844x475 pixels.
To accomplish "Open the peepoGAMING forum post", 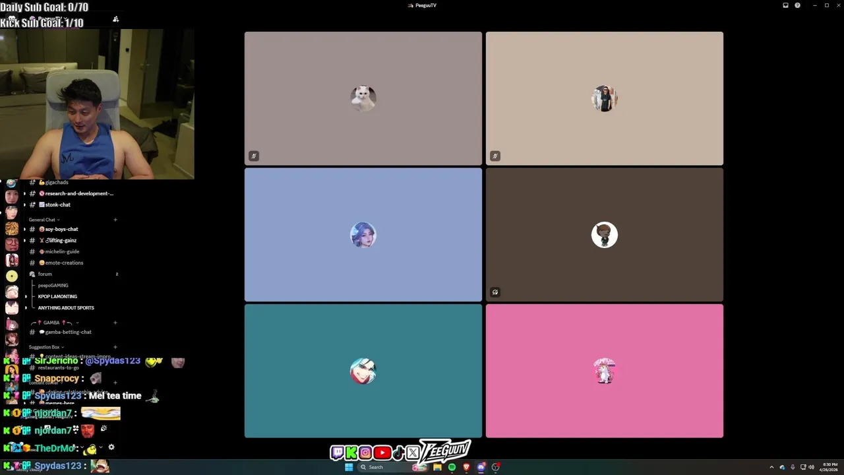I will [x=53, y=285].
